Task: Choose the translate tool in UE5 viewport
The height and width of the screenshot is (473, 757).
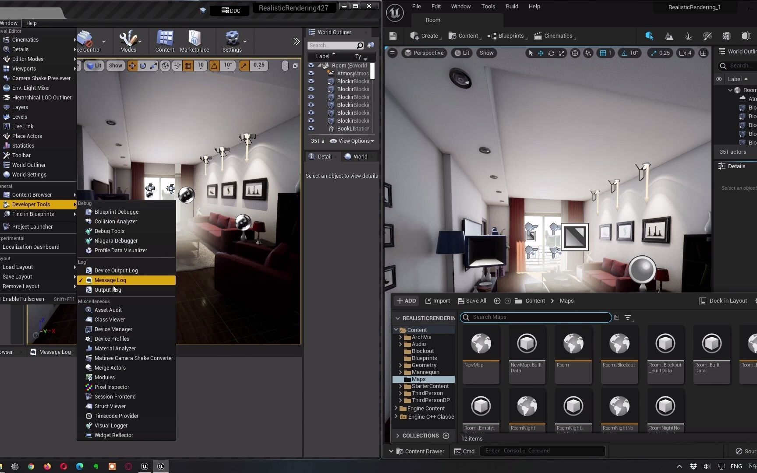Action: tap(541, 53)
